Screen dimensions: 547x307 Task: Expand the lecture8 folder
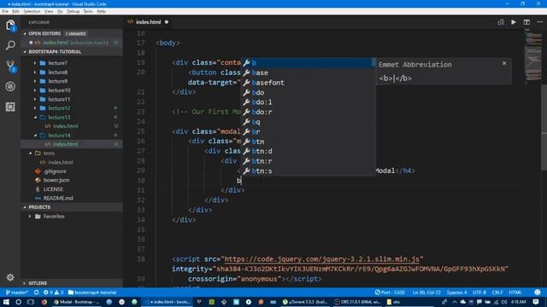tap(35, 72)
